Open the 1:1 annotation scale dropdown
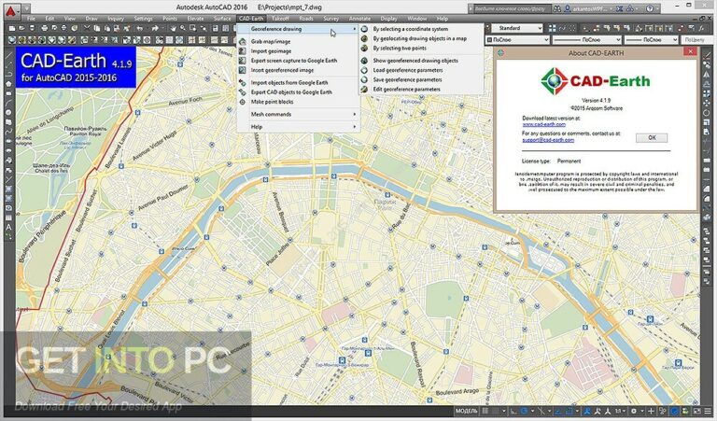This screenshot has width=717, height=421. 620,411
